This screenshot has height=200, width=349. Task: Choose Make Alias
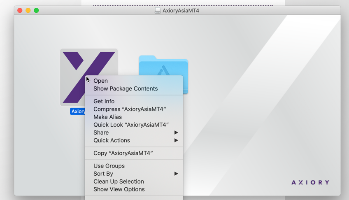coord(134,117)
